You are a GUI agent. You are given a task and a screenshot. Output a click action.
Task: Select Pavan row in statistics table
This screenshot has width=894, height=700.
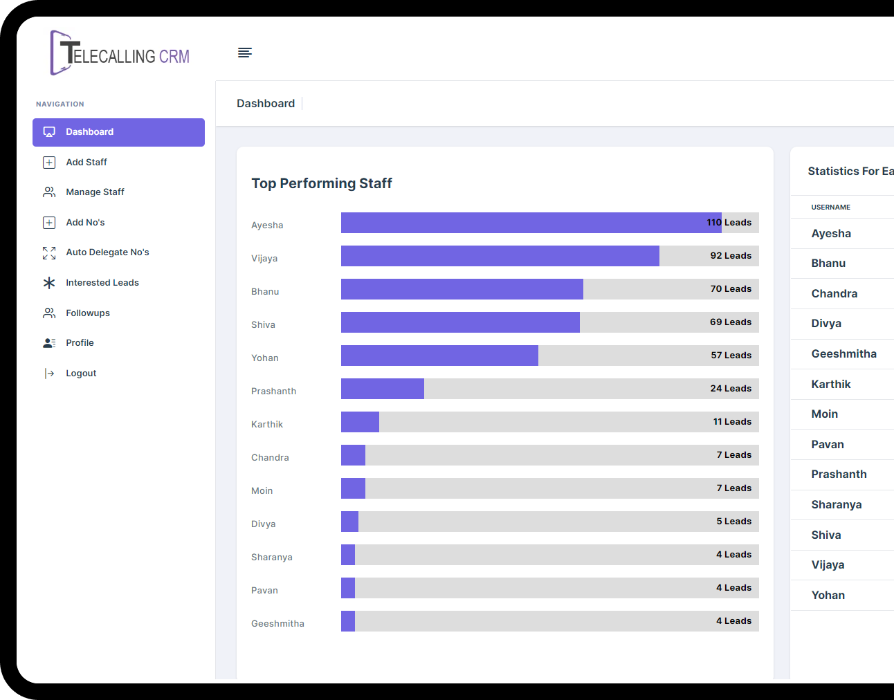click(842, 445)
